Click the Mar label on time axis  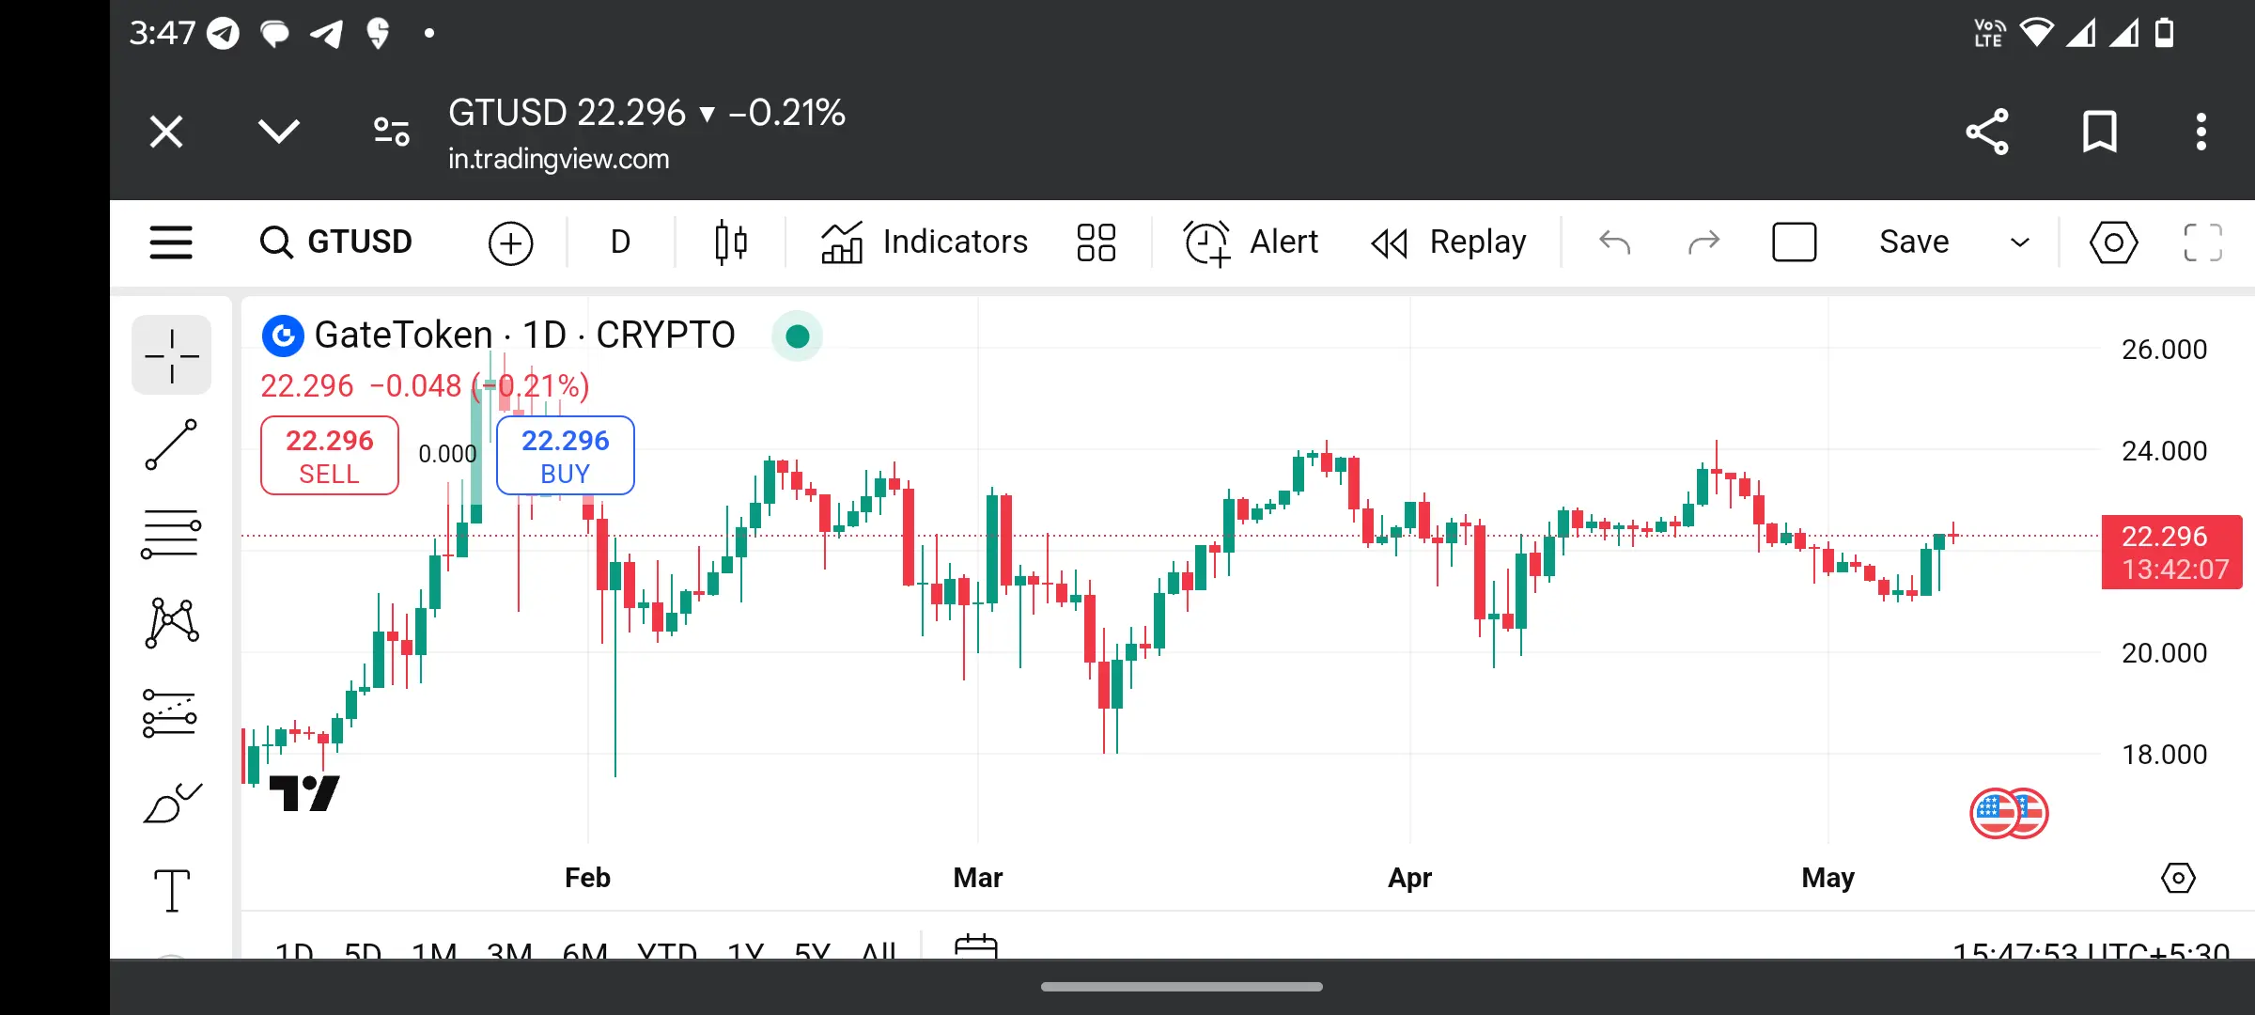coord(977,878)
